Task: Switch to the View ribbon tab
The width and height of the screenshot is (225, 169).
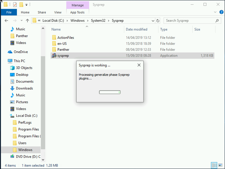Action: [58, 12]
